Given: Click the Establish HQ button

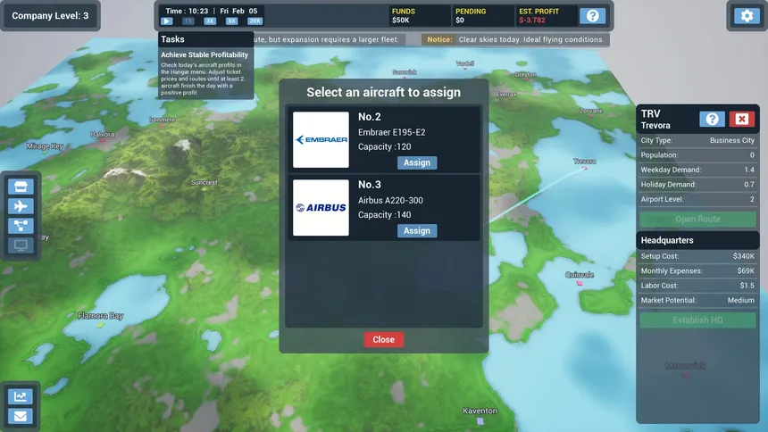Looking at the screenshot, I should 697,320.
